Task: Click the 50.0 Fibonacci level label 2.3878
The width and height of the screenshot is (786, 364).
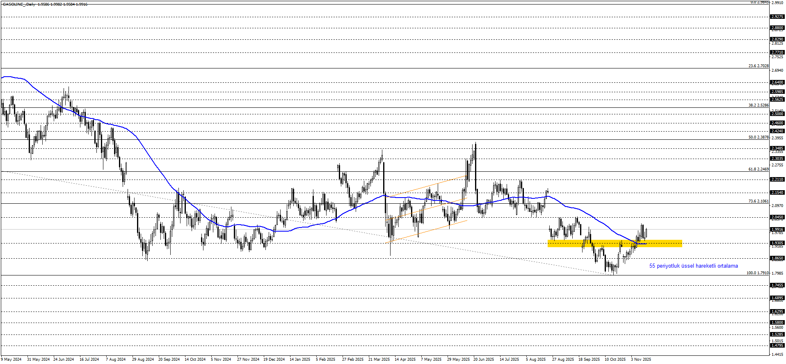Action: (758, 137)
